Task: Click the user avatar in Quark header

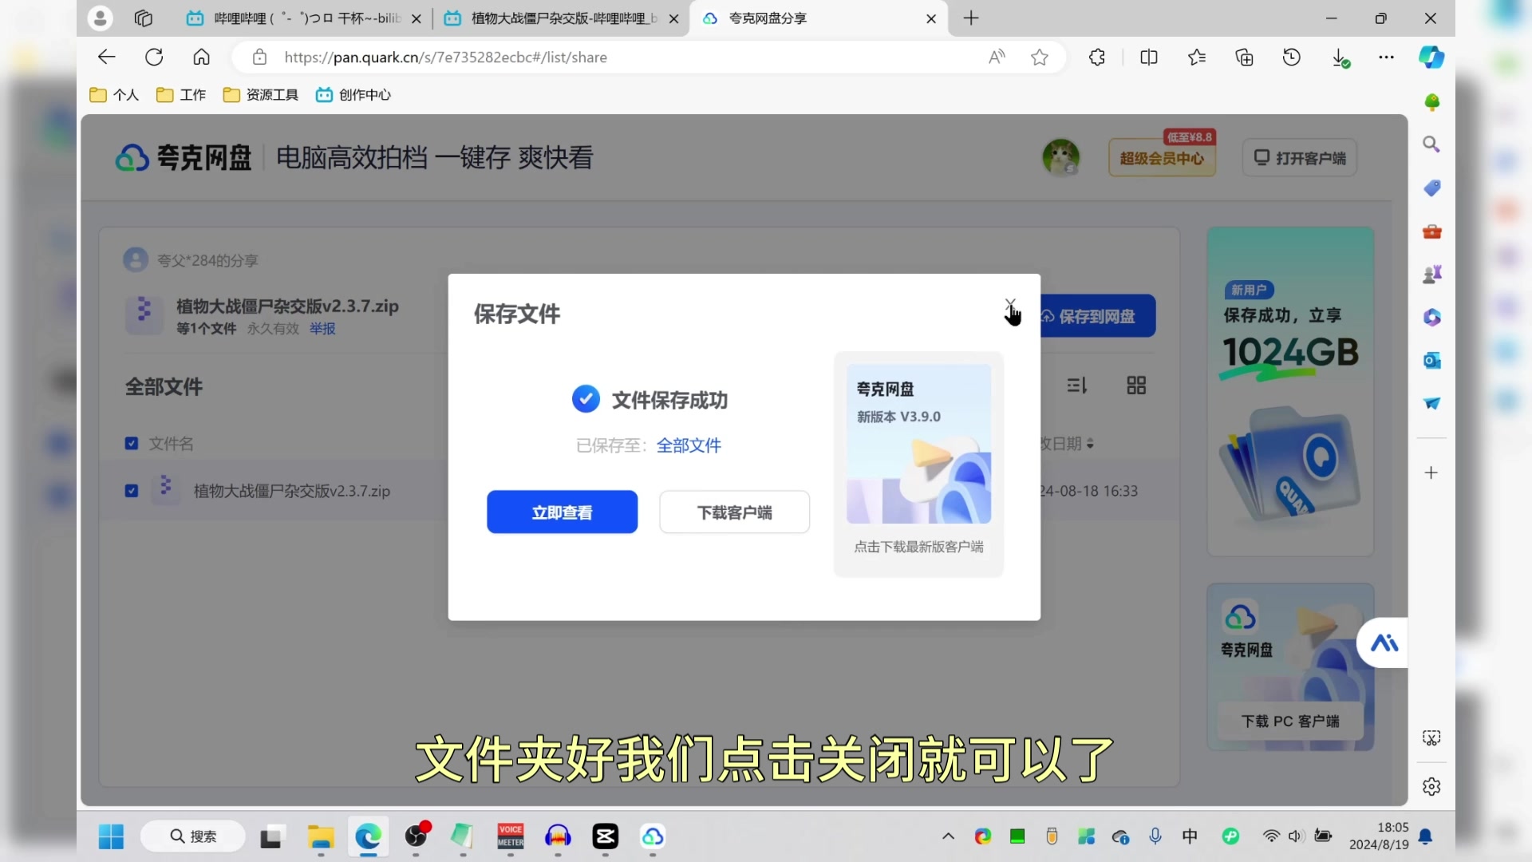Action: tap(1060, 157)
